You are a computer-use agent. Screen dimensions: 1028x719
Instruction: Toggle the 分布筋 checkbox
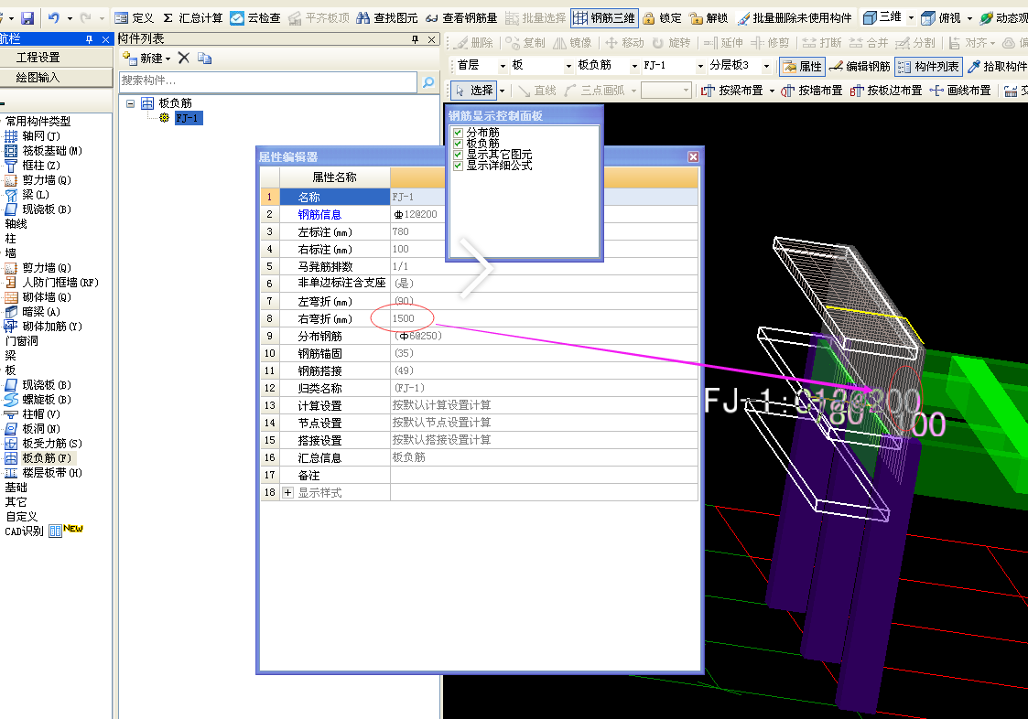(x=459, y=133)
